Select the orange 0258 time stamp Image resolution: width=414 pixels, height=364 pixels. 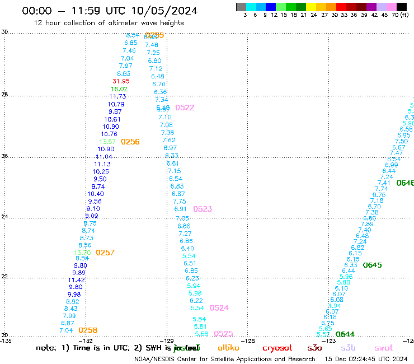tap(88, 330)
